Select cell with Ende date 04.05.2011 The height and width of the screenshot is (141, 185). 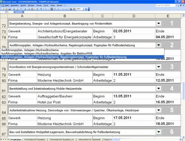[168, 37]
